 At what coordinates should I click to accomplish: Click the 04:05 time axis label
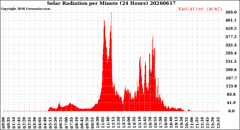pyautogui.click(x=40, y=123)
